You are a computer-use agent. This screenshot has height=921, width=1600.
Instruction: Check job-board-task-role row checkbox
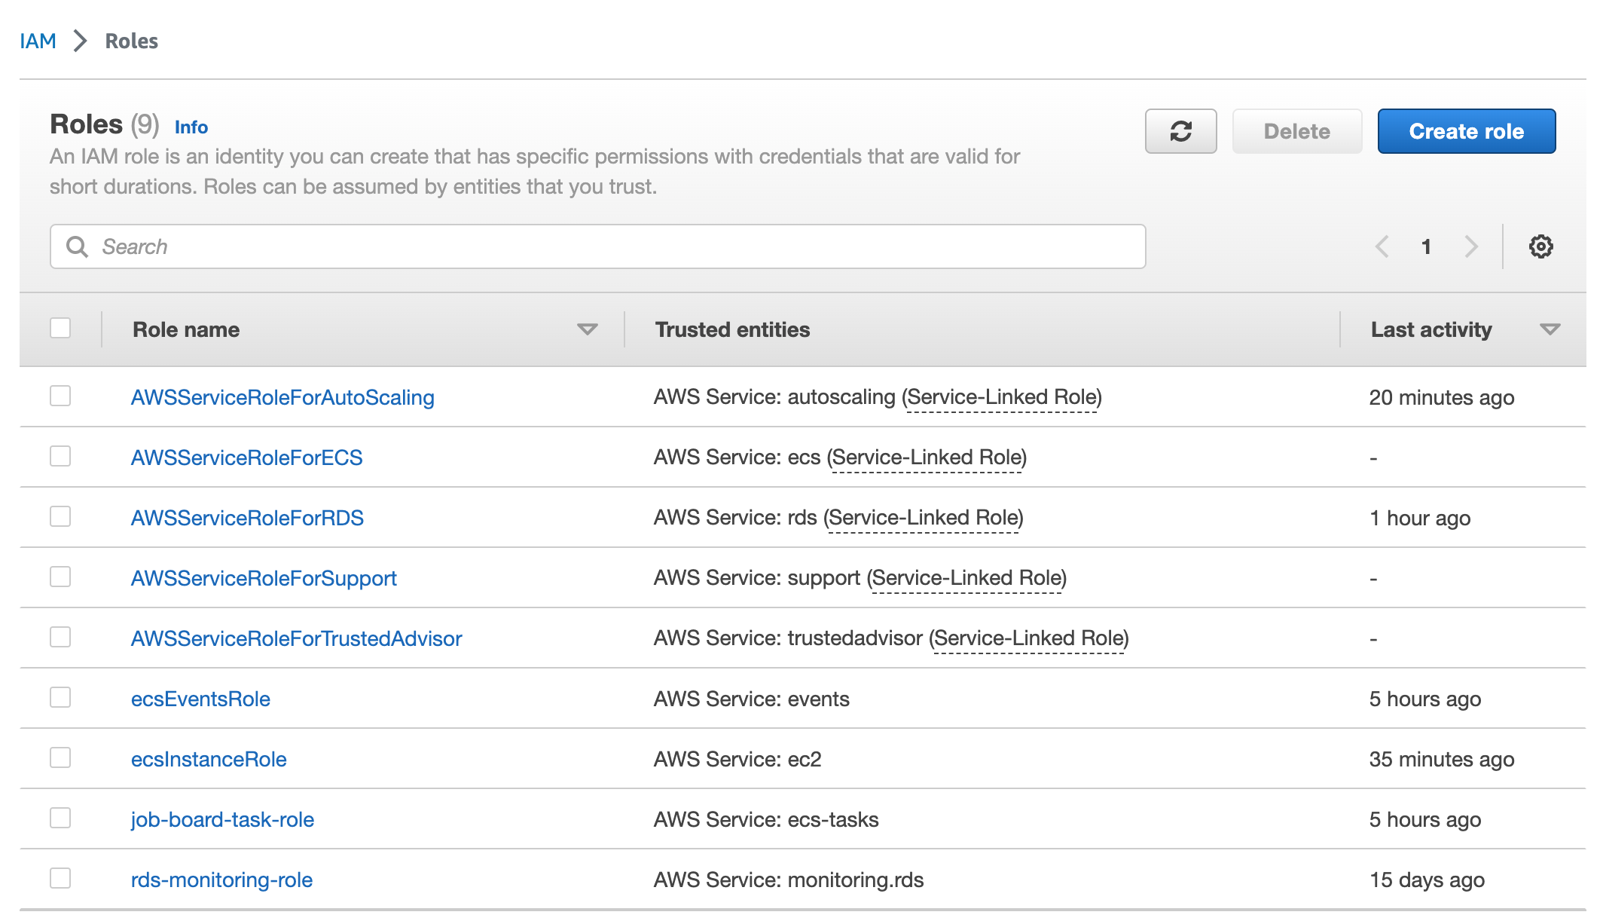coord(60,818)
